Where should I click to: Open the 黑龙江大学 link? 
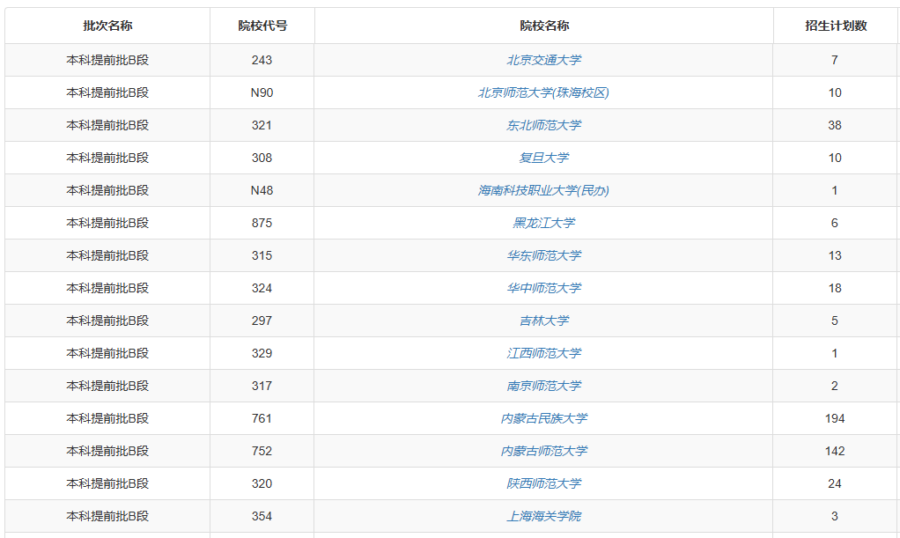[x=543, y=223]
